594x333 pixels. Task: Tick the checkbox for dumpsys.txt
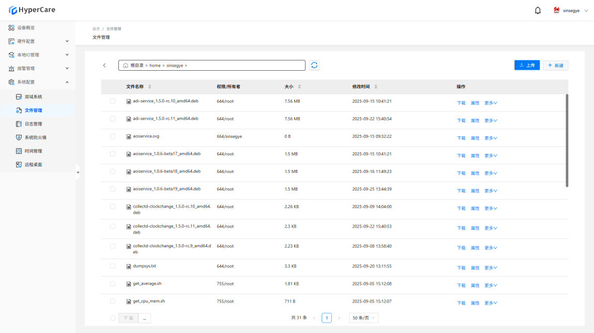113,266
